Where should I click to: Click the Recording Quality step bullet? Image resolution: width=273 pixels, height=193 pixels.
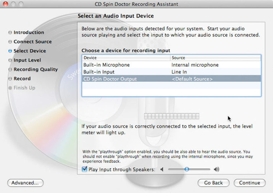10,69
